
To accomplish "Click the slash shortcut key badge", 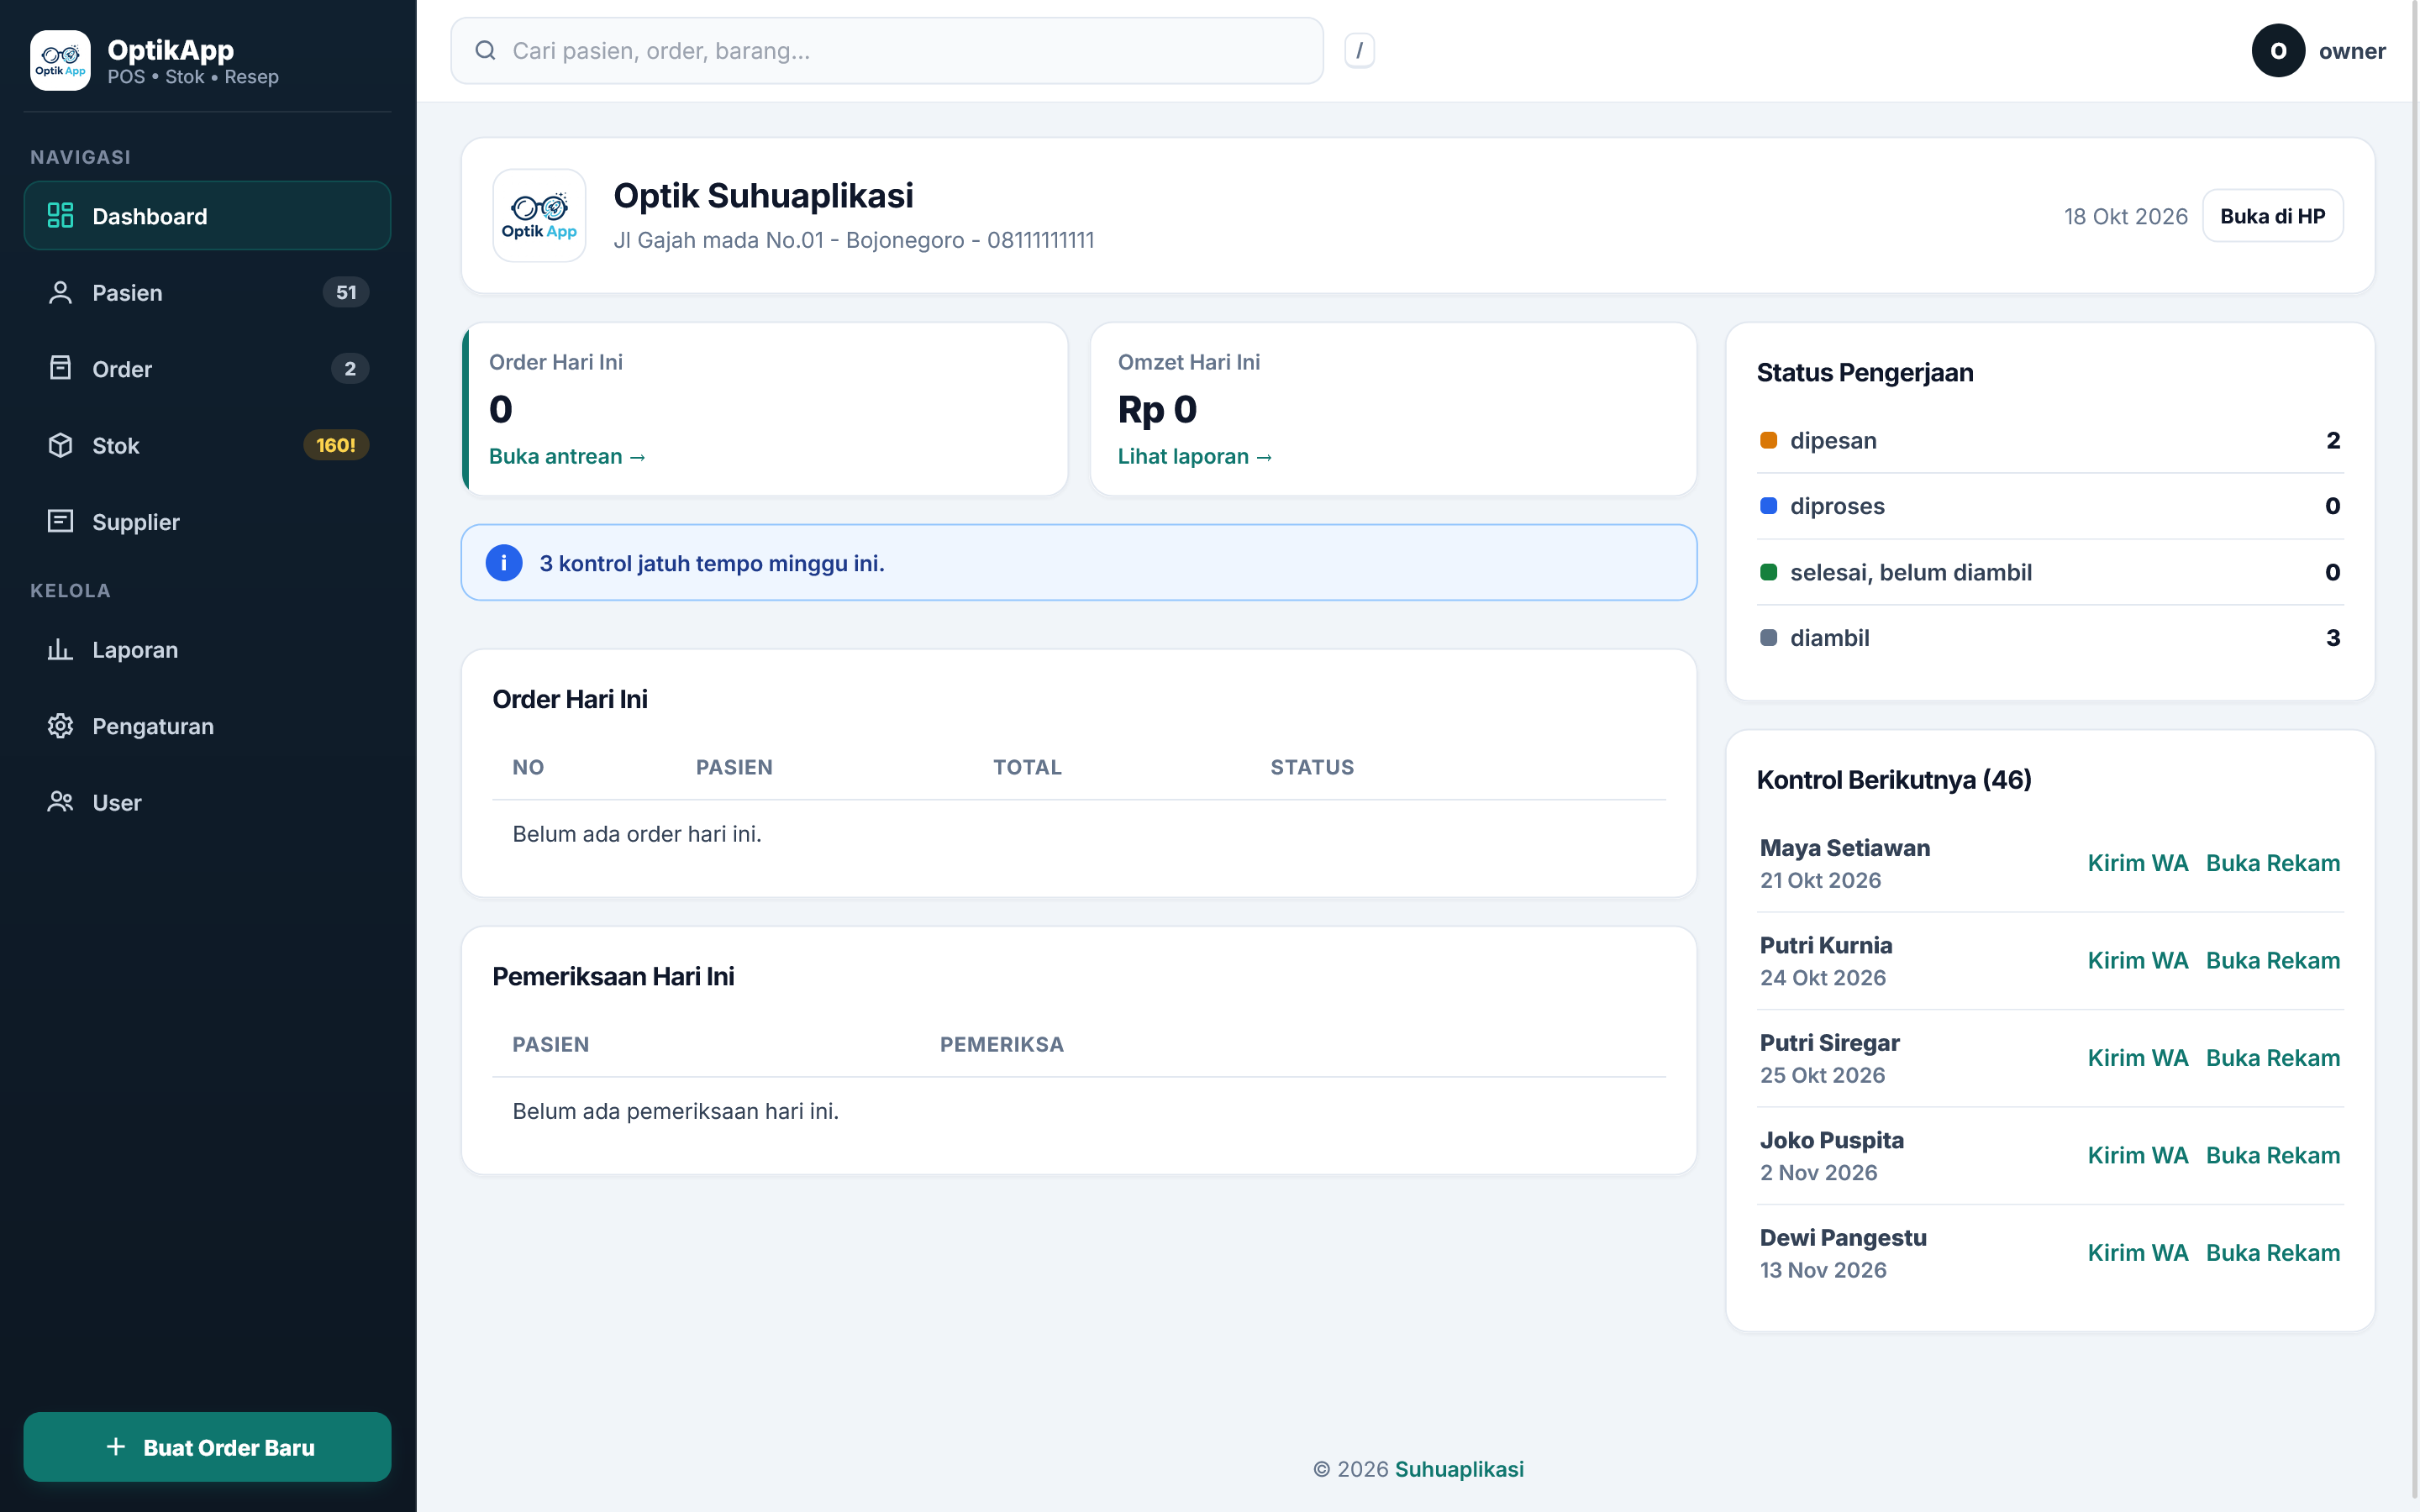I will coord(1359,50).
